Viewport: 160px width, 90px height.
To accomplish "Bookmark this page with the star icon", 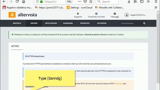I will pyautogui.click(x=91, y=1).
